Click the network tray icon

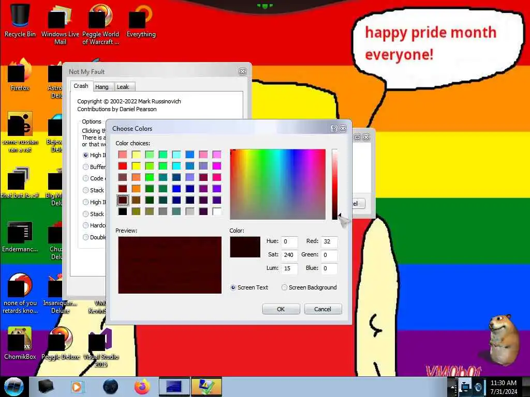click(x=465, y=387)
